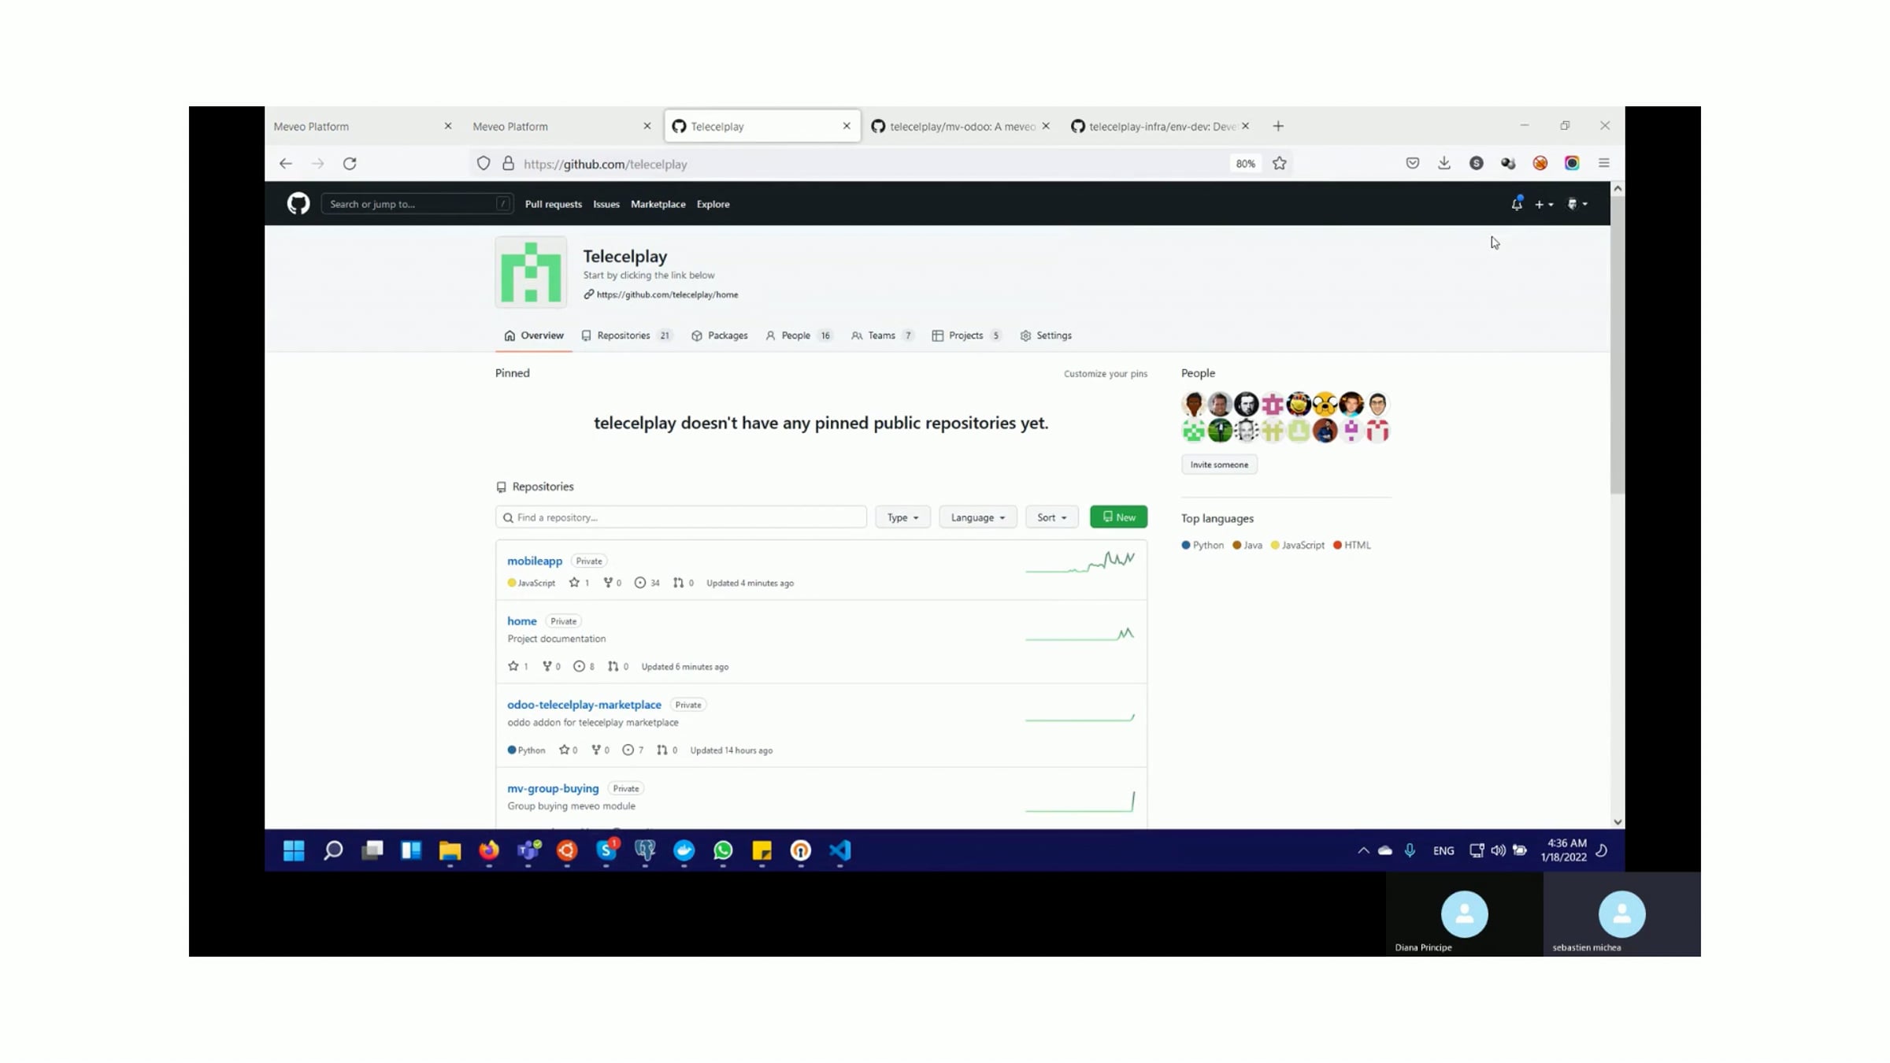The height and width of the screenshot is (1063, 1890).
Task: Bookmark this page with the star icon
Action: click(x=1280, y=164)
